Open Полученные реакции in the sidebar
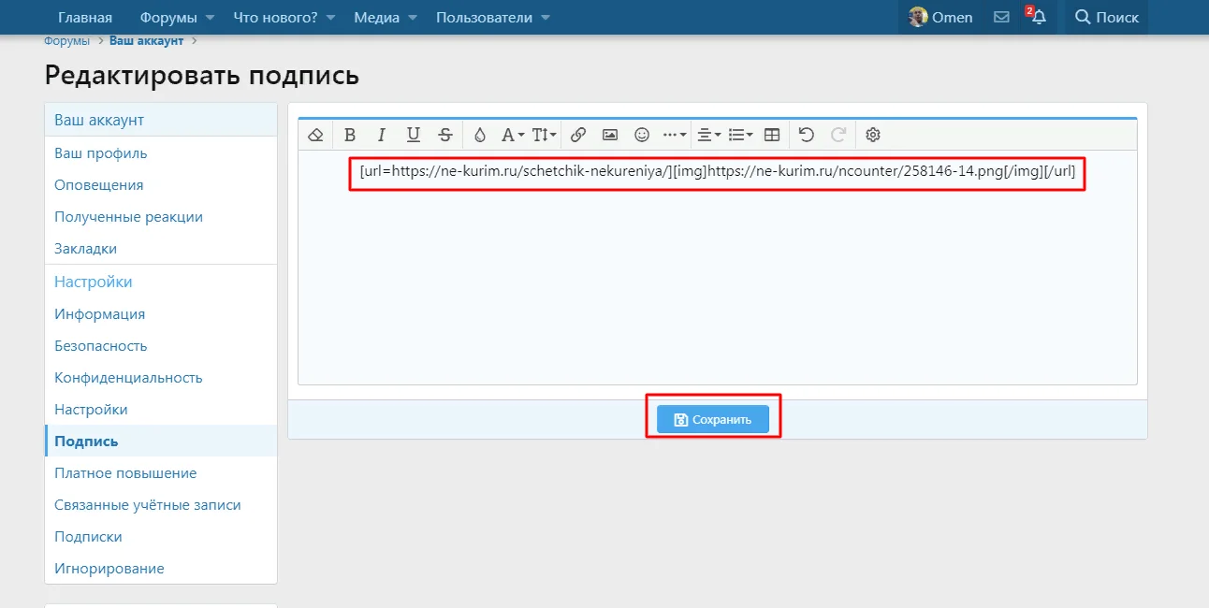 pos(161,217)
